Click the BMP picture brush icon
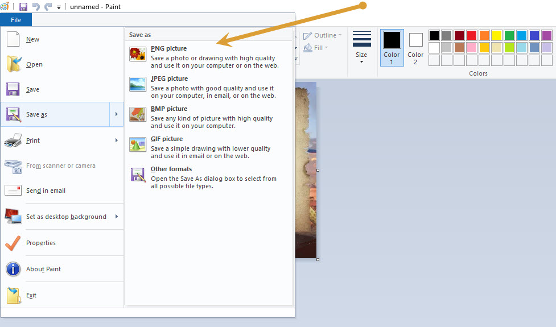The width and height of the screenshot is (556, 327). tap(138, 114)
